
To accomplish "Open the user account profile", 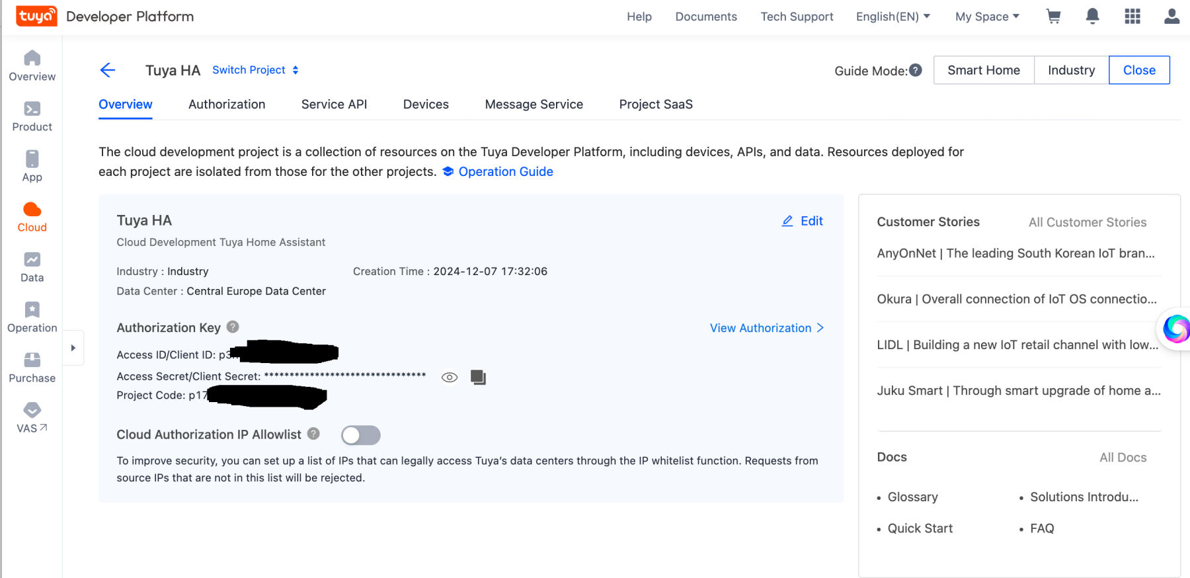I will coord(1171,17).
